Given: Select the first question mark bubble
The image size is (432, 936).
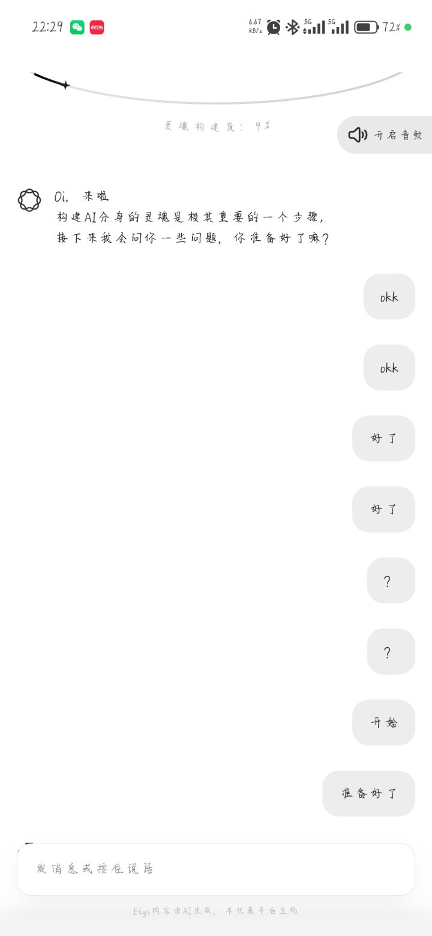Looking at the screenshot, I should click(x=391, y=580).
